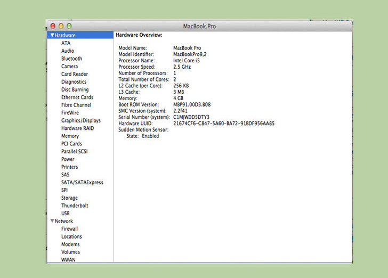The width and height of the screenshot is (388, 278).
Task: Select the Card Reader entry
Action: [x=75, y=74]
